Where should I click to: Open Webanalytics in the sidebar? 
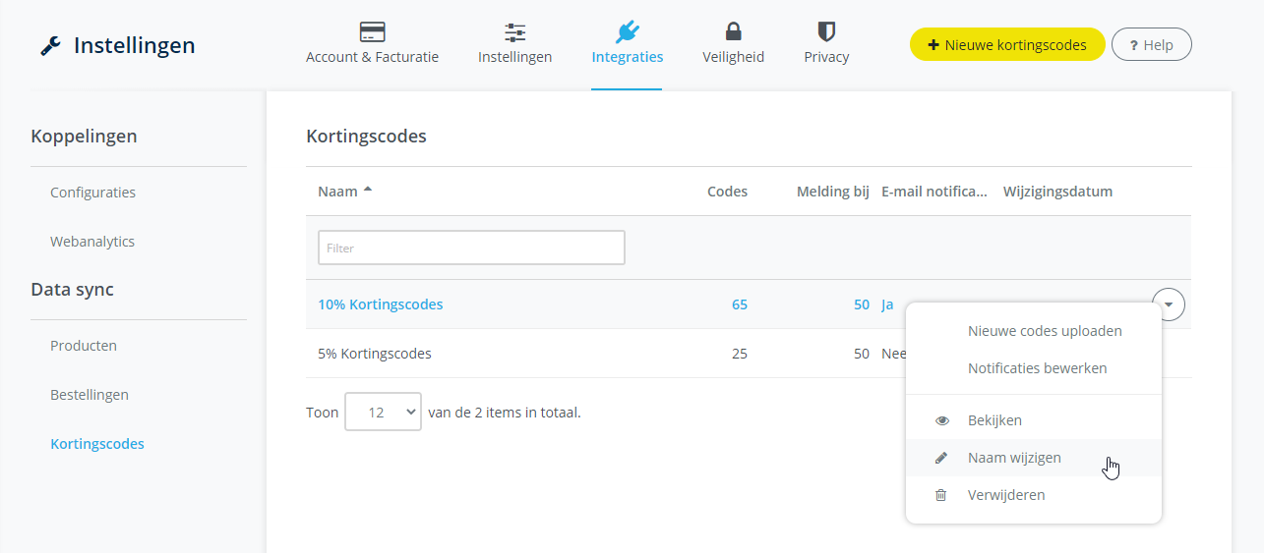click(x=92, y=242)
